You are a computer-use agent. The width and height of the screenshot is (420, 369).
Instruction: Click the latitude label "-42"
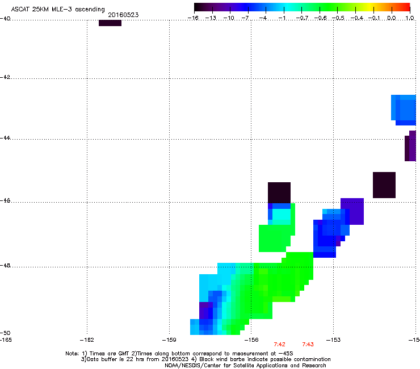tap(5, 77)
